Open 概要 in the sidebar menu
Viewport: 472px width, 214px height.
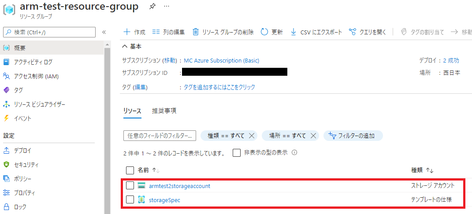coord(52,48)
